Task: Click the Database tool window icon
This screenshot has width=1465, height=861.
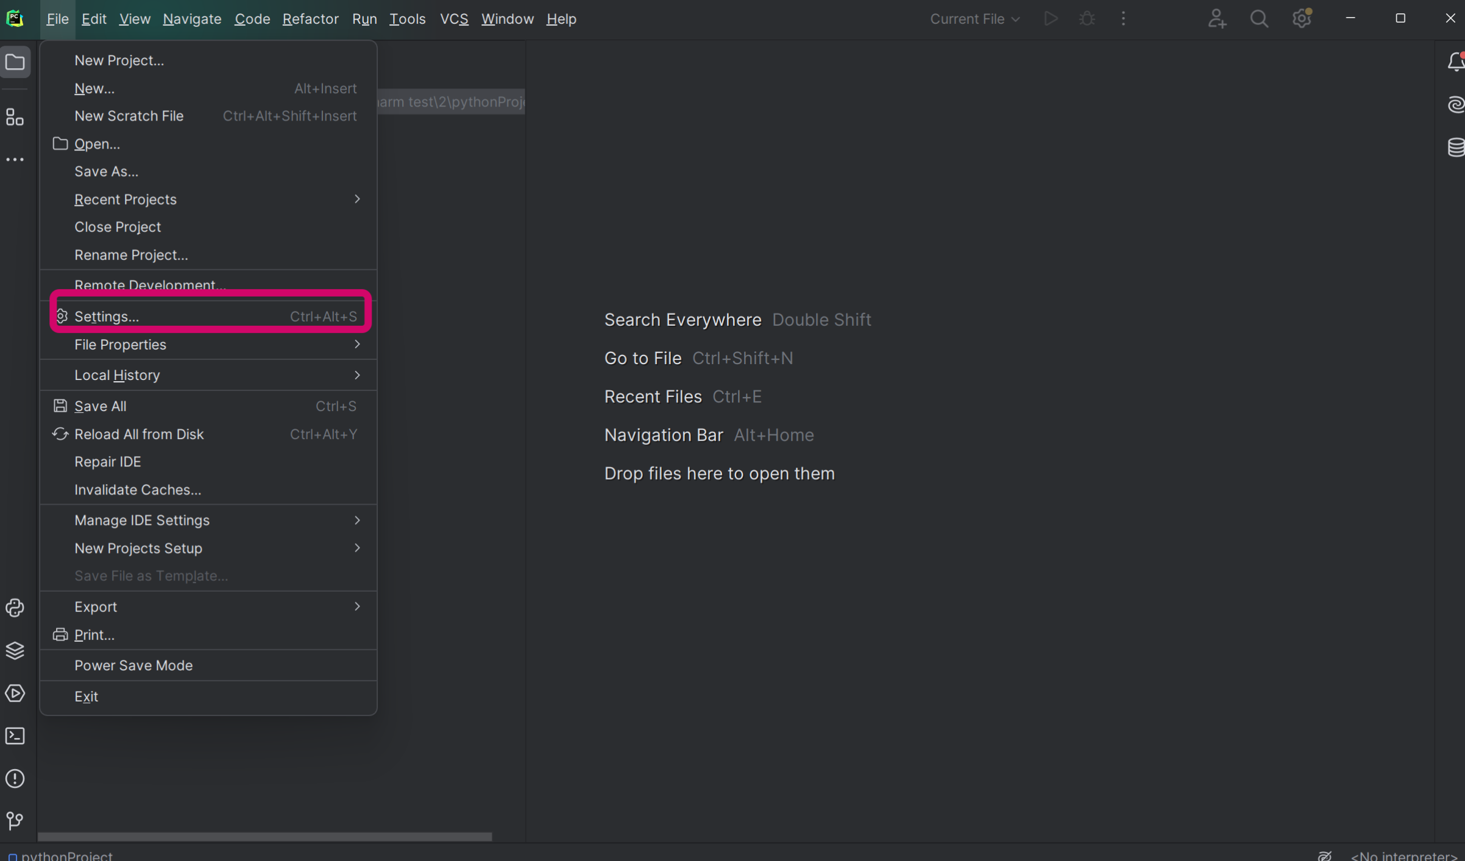Action: click(1455, 147)
